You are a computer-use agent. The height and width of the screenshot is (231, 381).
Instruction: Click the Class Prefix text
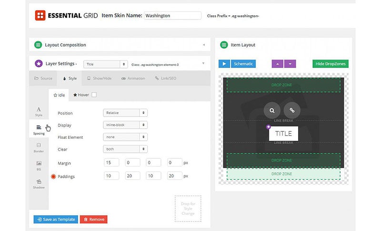tap(233, 16)
